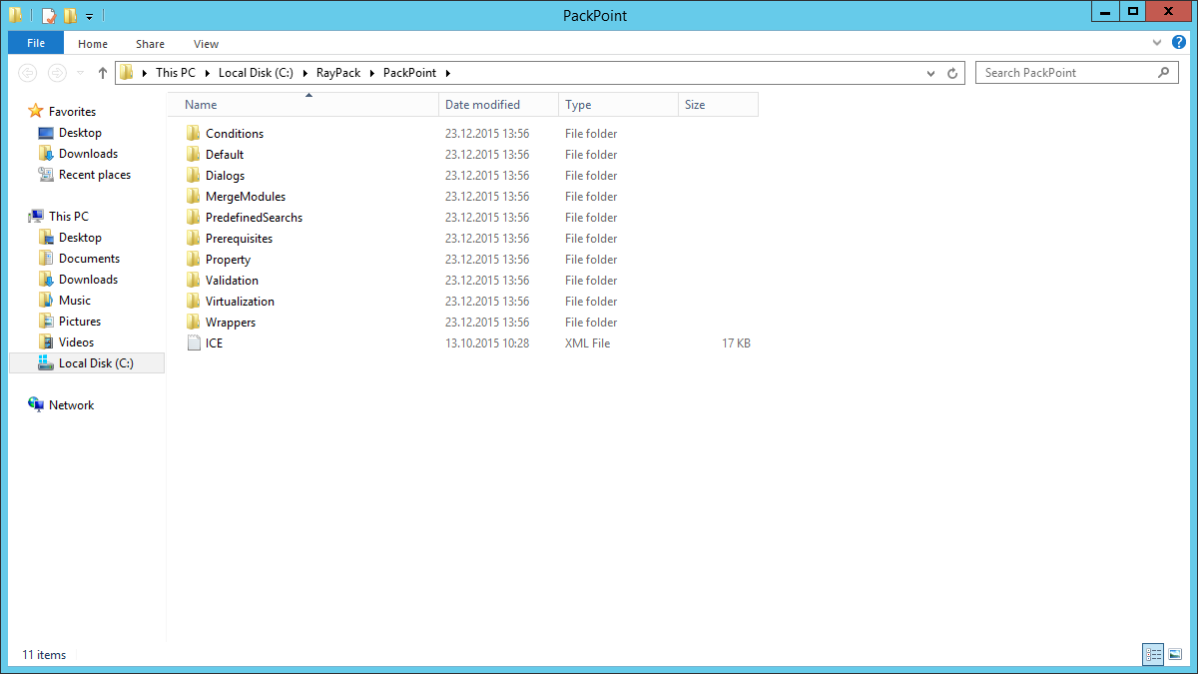Viewport: 1198px width, 674px height.
Task: Click RayPack in the address breadcrumb
Action: pyautogui.click(x=338, y=73)
